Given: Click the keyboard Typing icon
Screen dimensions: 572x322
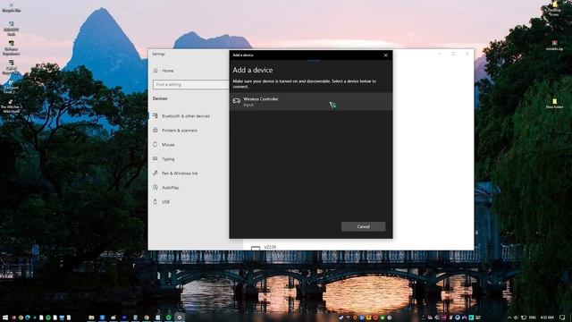Looking at the screenshot, I should pyautogui.click(x=156, y=158).
